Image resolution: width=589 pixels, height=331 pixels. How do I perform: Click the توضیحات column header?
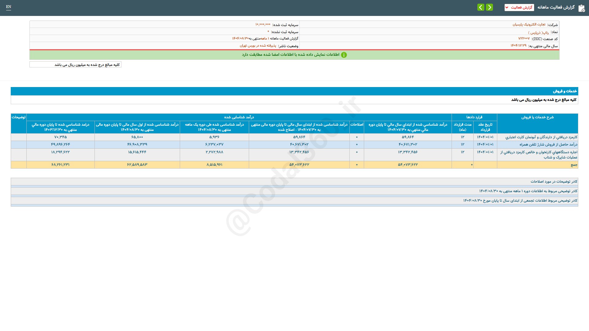[18, 117]
